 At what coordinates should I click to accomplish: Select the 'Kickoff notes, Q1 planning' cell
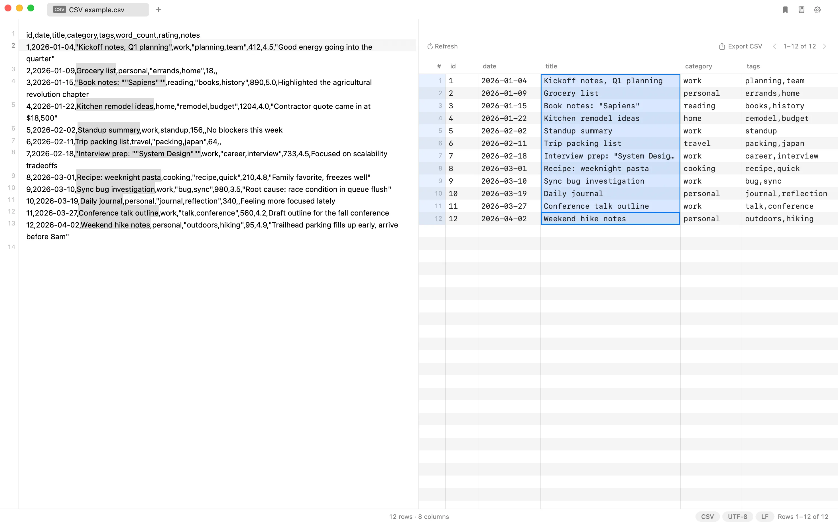coord(610,81)
